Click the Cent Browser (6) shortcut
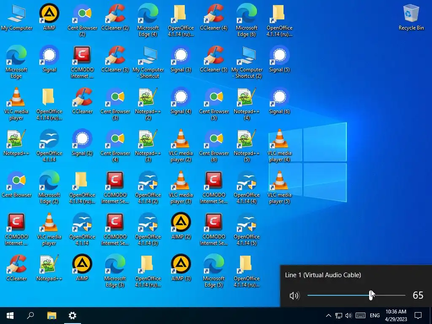This screenshot has width=432, height=324. pyautogui.click(x=213, y=146)
